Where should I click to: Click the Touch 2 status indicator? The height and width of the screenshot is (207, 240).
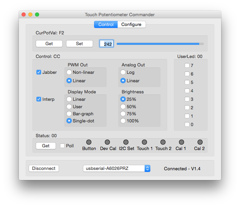(x=163, y=142)
